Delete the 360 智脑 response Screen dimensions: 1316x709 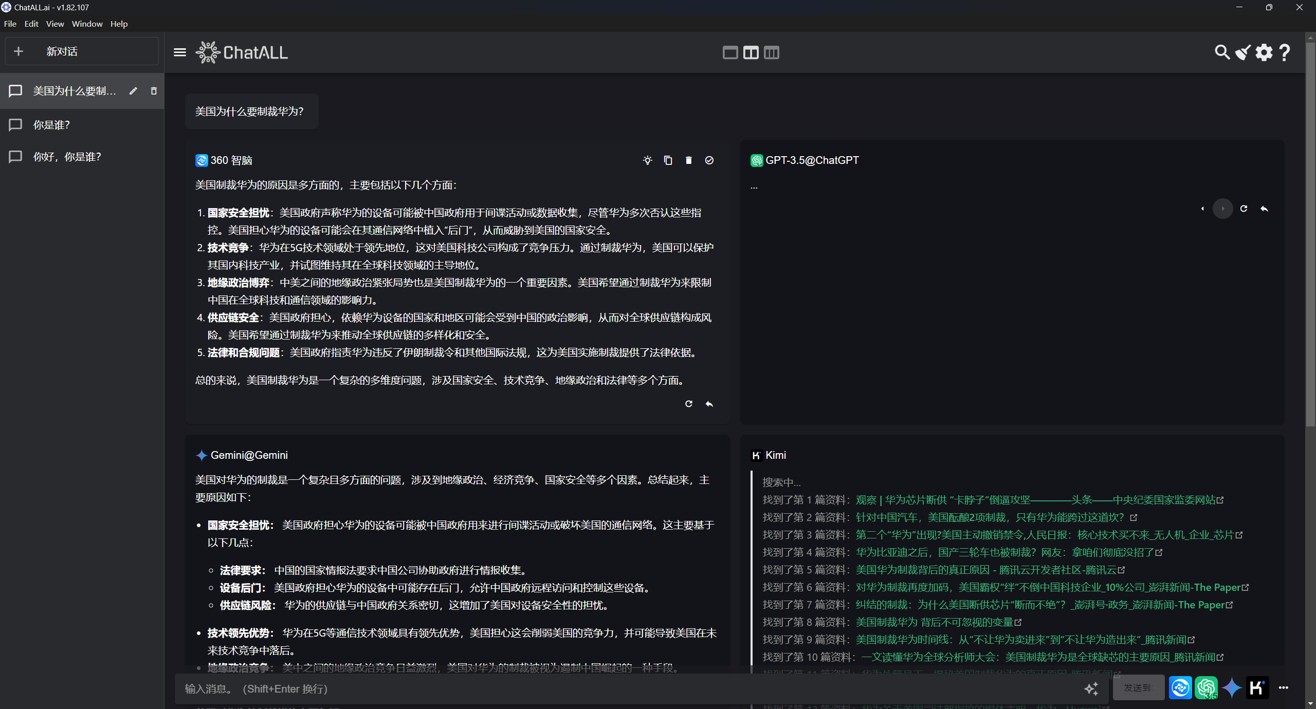tap(688, 160)
